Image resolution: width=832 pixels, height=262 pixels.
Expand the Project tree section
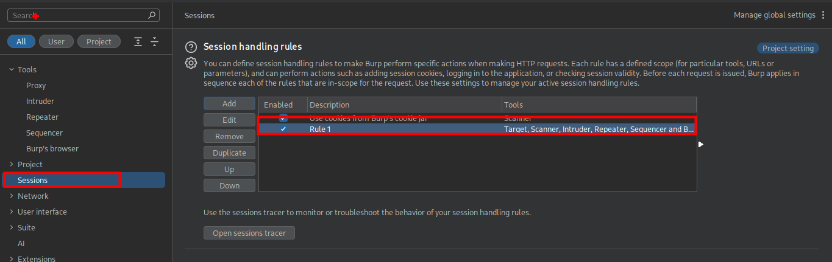pos(12,165)
